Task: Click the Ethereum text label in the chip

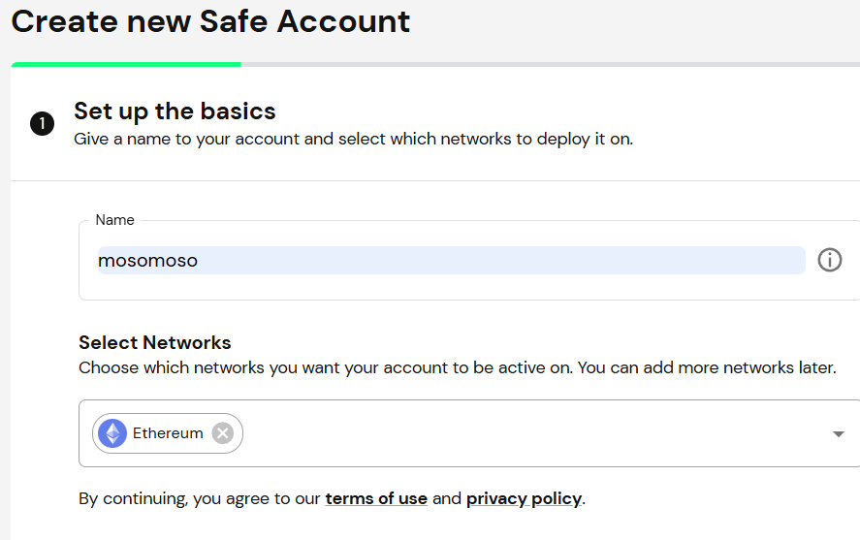Action: pyautogui.click(x=168, y=433)
